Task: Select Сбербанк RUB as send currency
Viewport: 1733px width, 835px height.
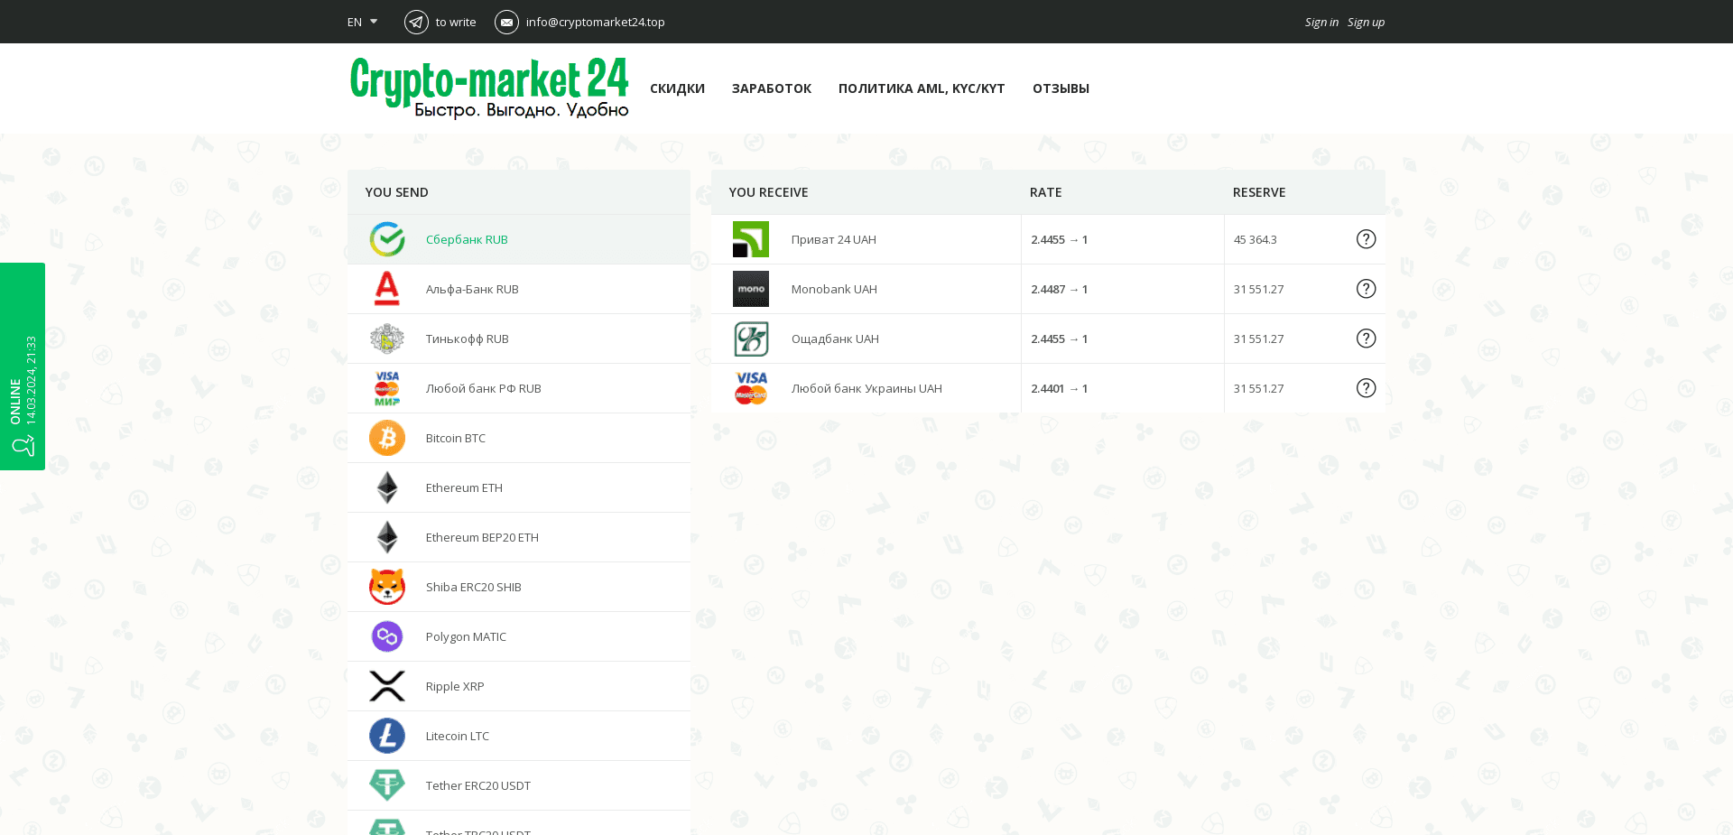Action: pyautogui.click(x=467, y=239)
